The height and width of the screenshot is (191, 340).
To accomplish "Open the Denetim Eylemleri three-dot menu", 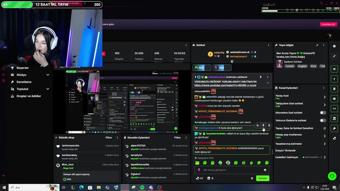I will [186, 138].
